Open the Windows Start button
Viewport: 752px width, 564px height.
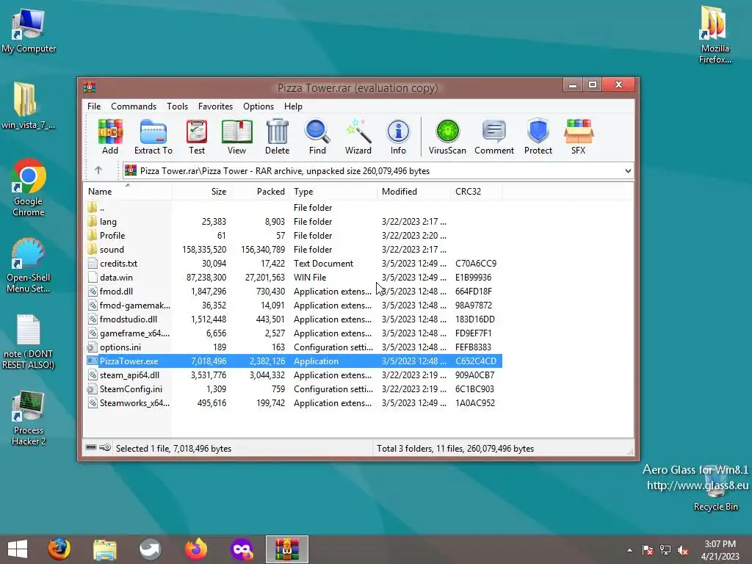pyautogui.click(x=18, y=549)
